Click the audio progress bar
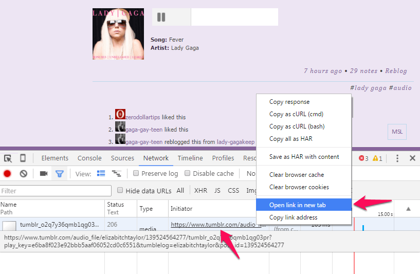The image size is (420, 274). pos(234,17)
